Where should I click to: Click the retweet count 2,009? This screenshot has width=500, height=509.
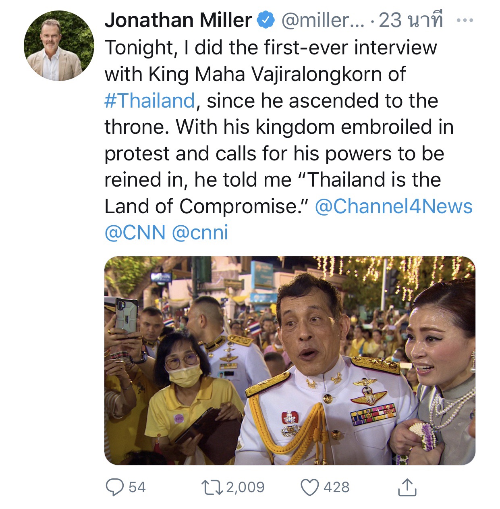(x=245, y=487)
